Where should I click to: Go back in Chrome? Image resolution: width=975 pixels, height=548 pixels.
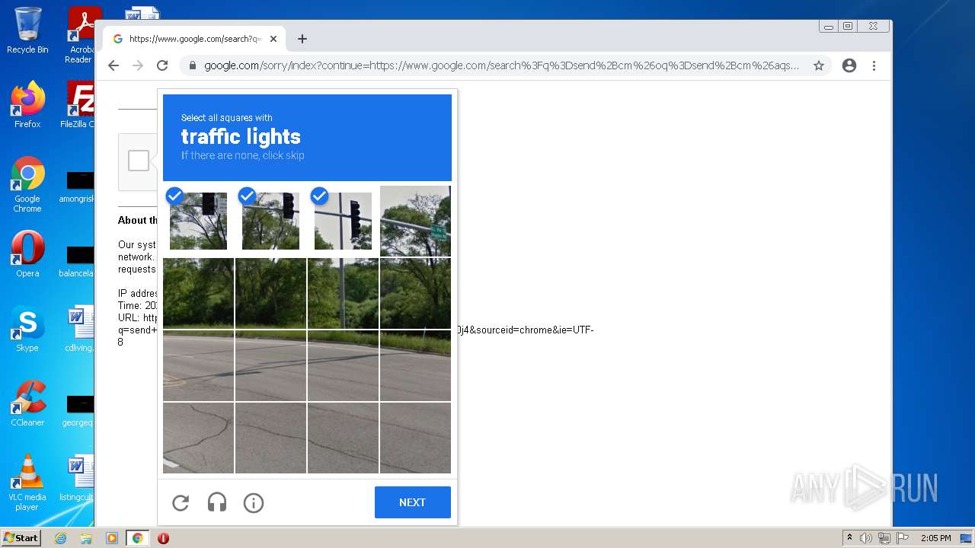tap(113, 65)
